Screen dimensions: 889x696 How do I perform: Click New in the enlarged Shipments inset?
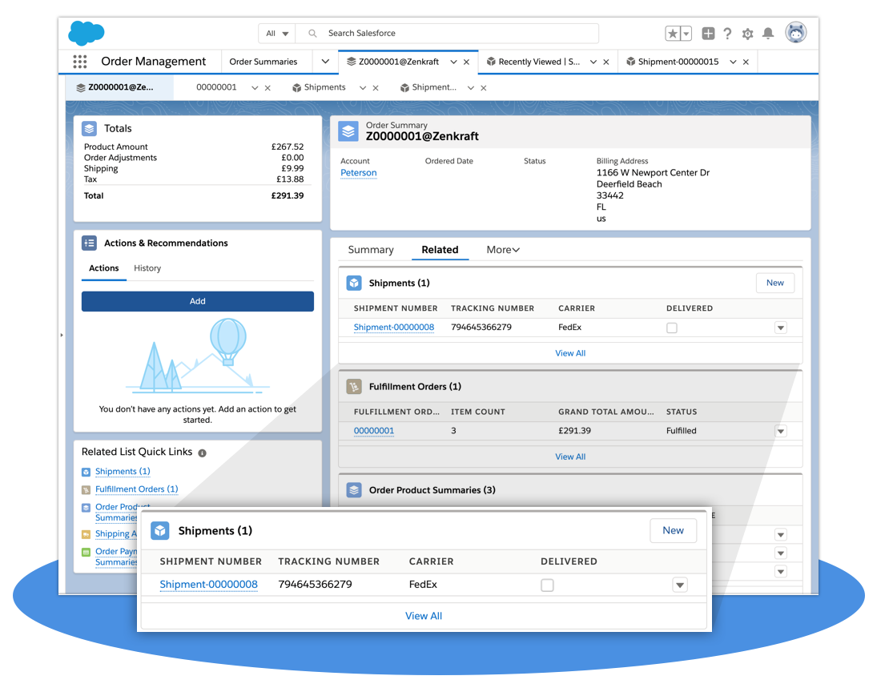point(673,530)
